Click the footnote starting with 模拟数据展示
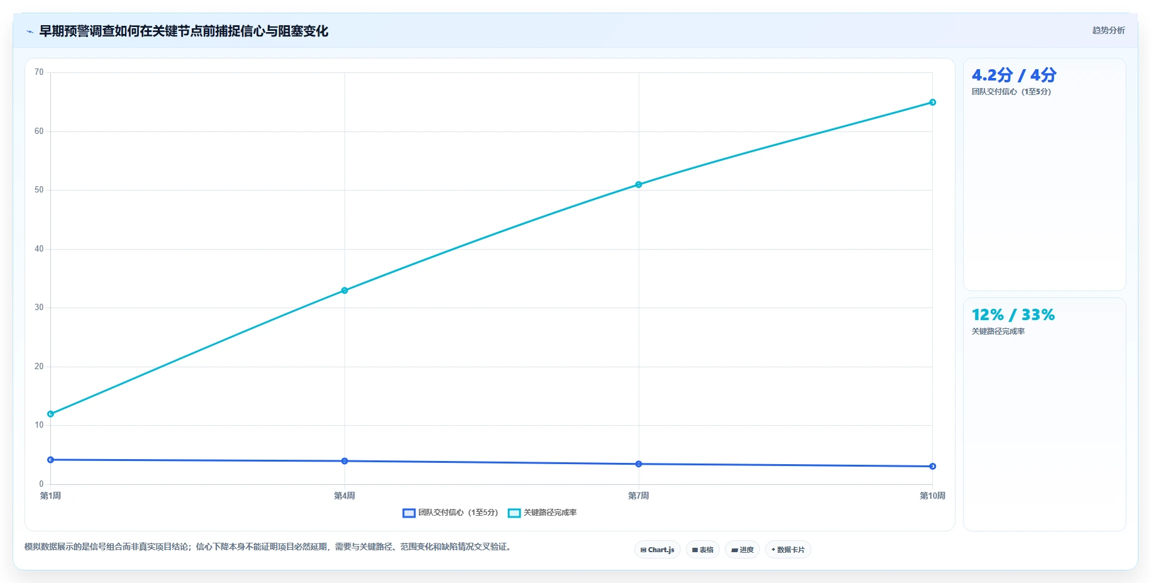This screenshot has width=1151, height=583. [269, 547]
